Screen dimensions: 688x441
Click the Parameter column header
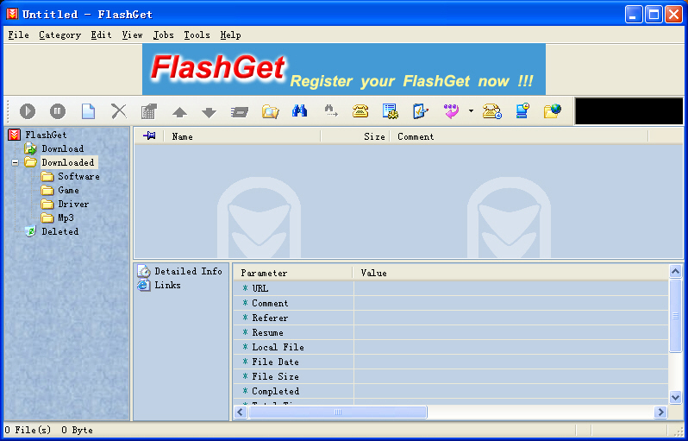click(292, 273)
